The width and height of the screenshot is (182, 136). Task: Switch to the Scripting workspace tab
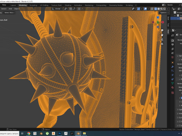(x=129, y=5)
